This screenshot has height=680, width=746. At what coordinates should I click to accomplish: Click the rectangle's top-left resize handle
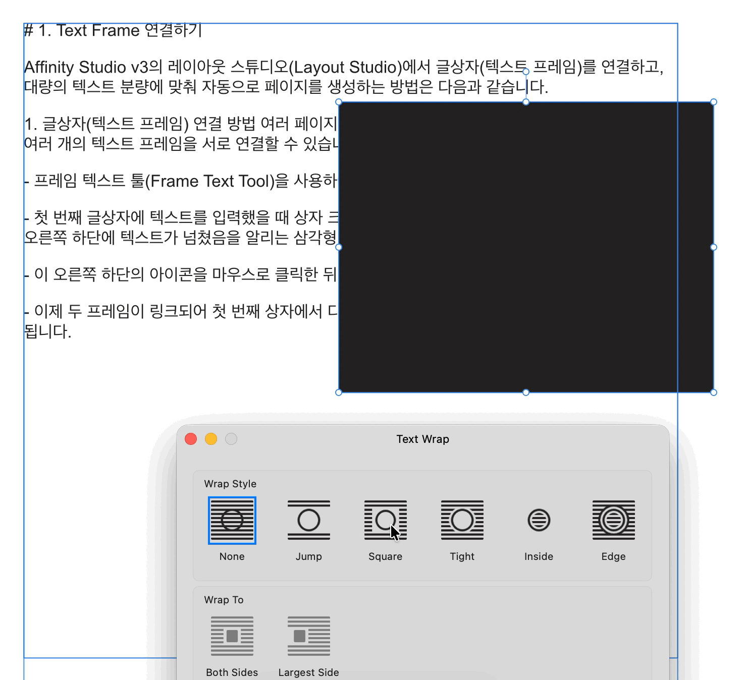tap(339, 102)
